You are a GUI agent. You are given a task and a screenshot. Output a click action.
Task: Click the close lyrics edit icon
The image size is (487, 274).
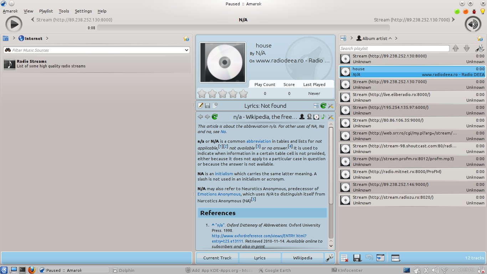(215, 106)
